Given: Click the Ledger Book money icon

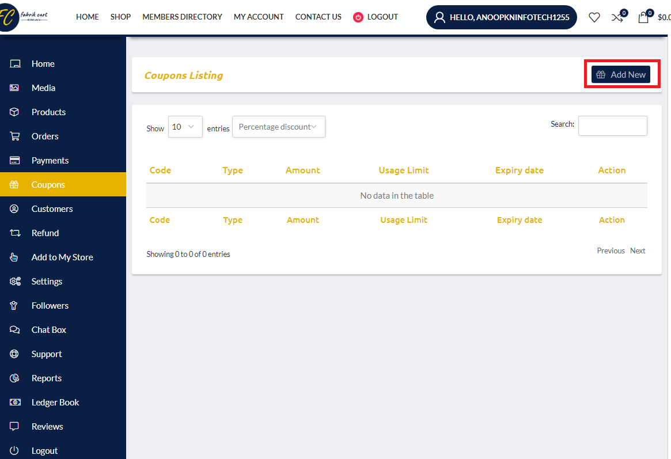Looking at the screenshot, I should point(15,402).
